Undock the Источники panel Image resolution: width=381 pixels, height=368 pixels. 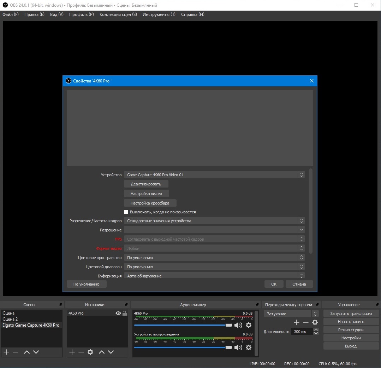point(126,304)
